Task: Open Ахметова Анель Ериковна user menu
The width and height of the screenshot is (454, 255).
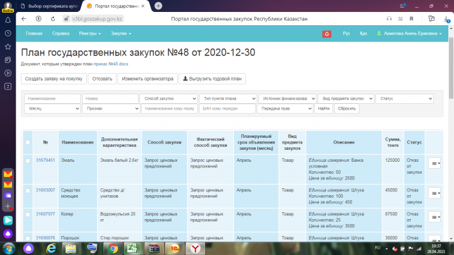Action: point(409,33)
